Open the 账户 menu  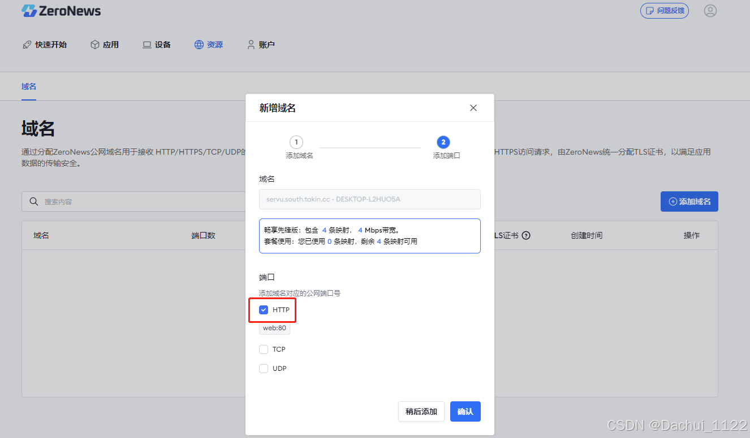point(261,45)
